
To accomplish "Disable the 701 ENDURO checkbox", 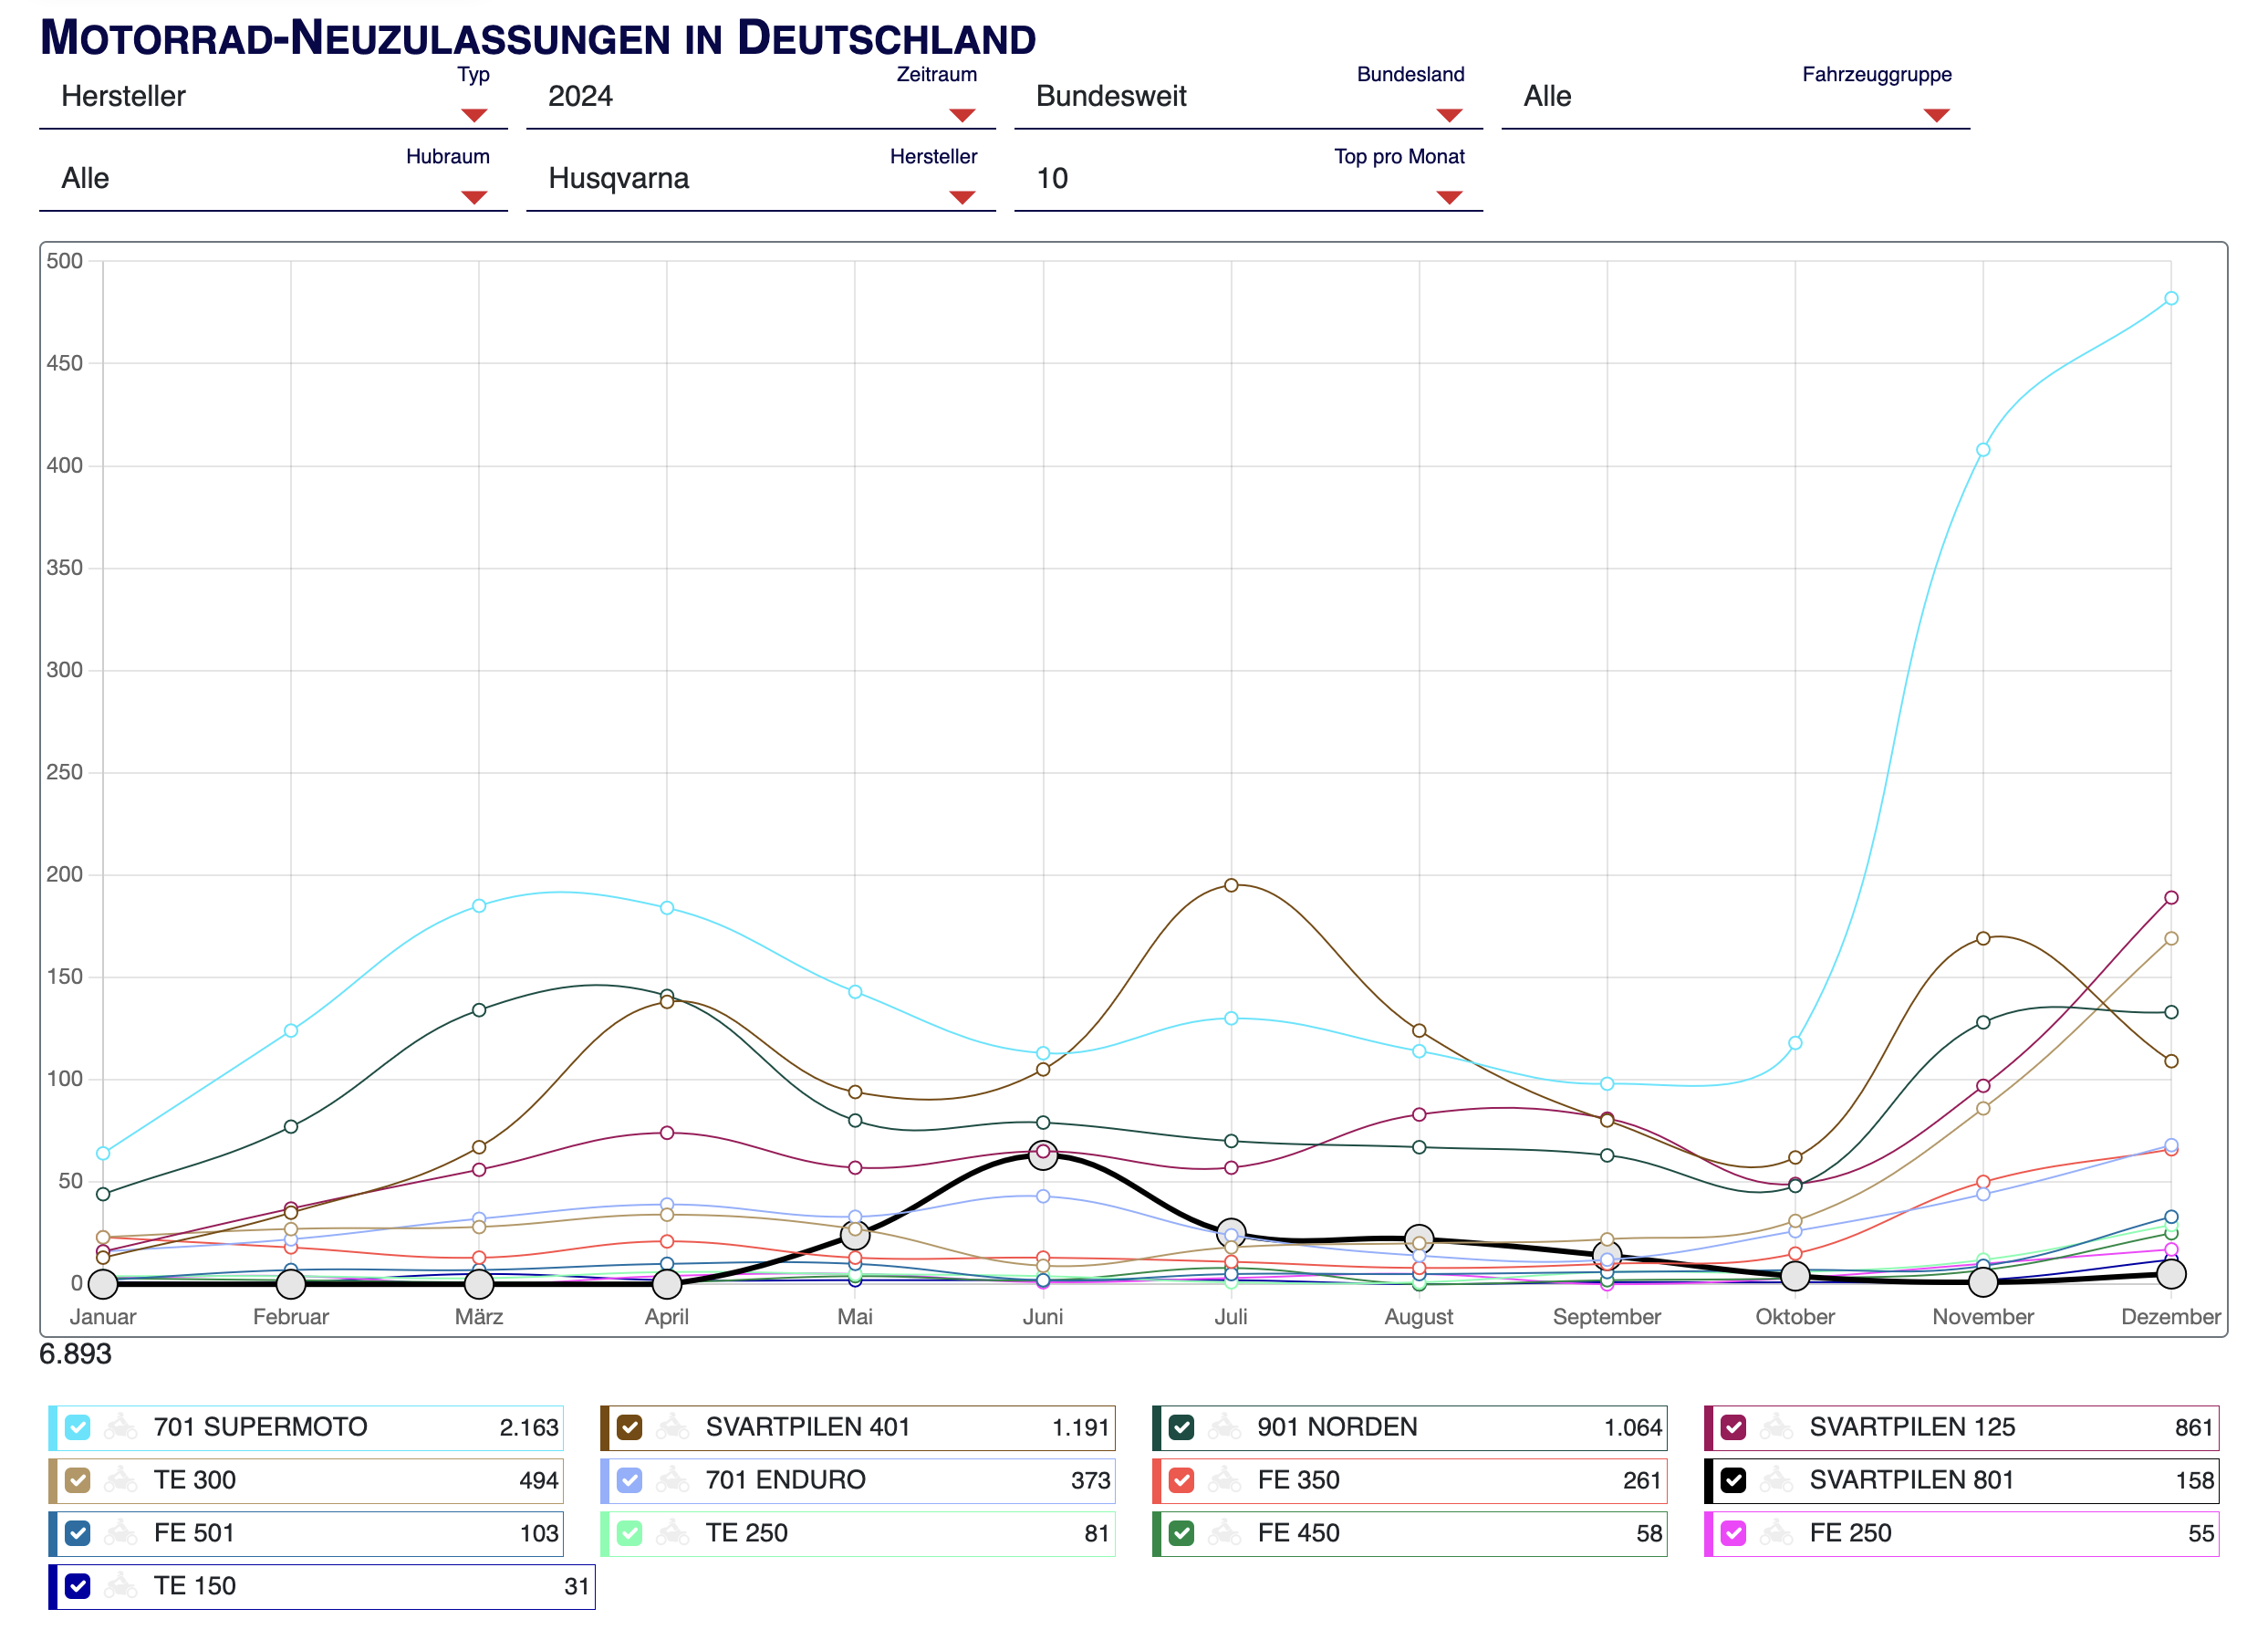I will coord(630,1481).
